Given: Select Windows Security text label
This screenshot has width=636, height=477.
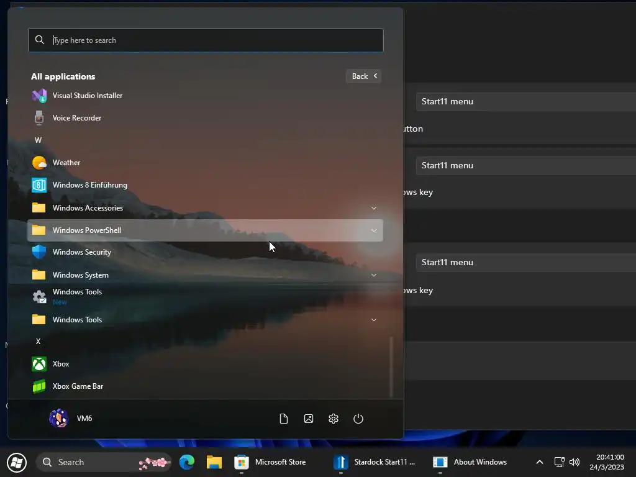Looking at the screenshot, I should (82, 252).
